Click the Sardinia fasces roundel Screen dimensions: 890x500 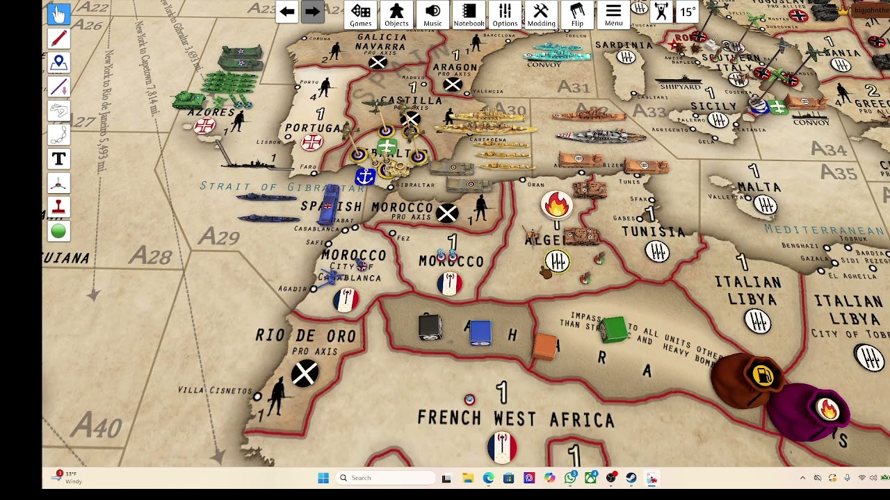pyautogui.click(x=626, y=58)
